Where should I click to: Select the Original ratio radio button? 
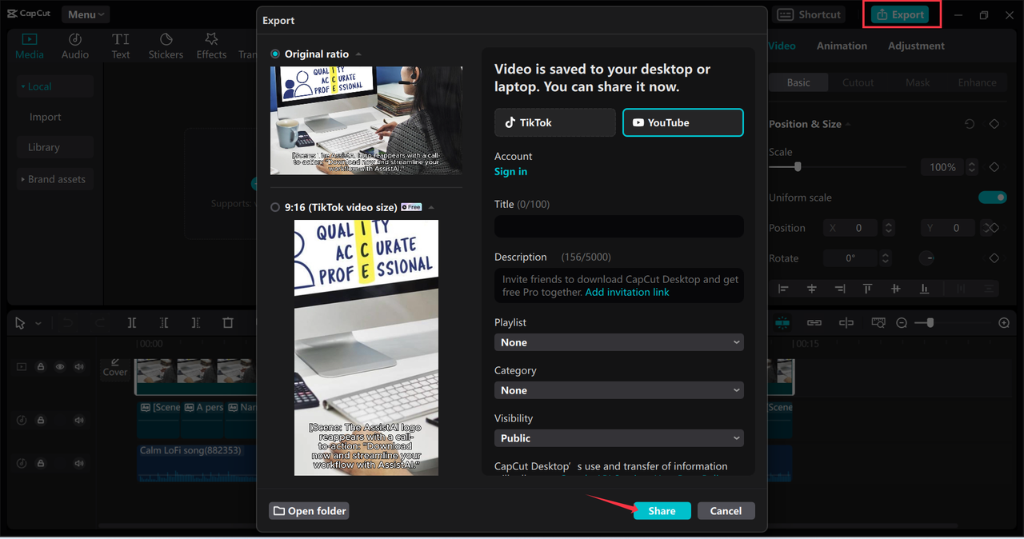click(x=275, y=54)
